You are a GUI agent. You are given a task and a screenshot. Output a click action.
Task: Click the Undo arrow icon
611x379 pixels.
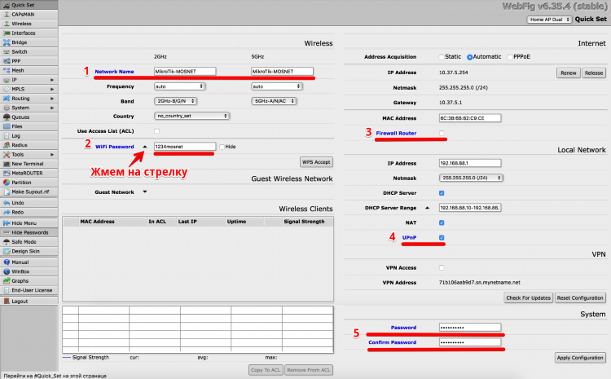coord(7,203)
